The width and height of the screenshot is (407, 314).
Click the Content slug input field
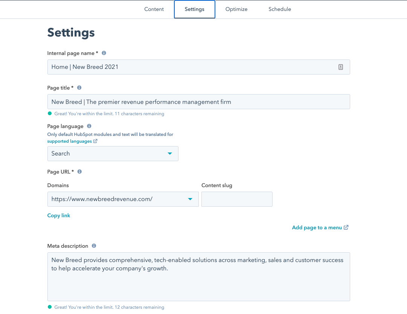[x=237, y=199]
